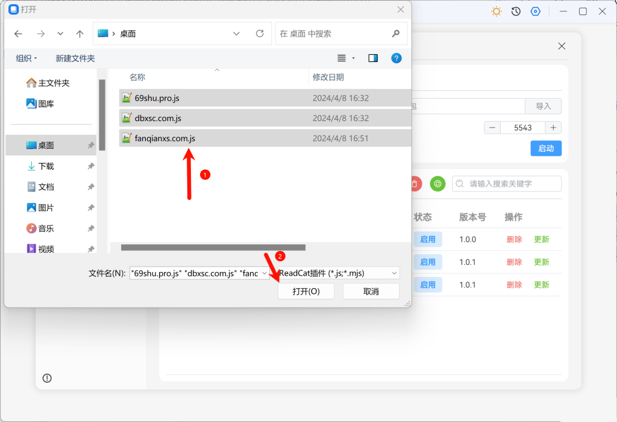Click the red trash delete-plugin icon
The image size is (617, 422).
[415, 184]
